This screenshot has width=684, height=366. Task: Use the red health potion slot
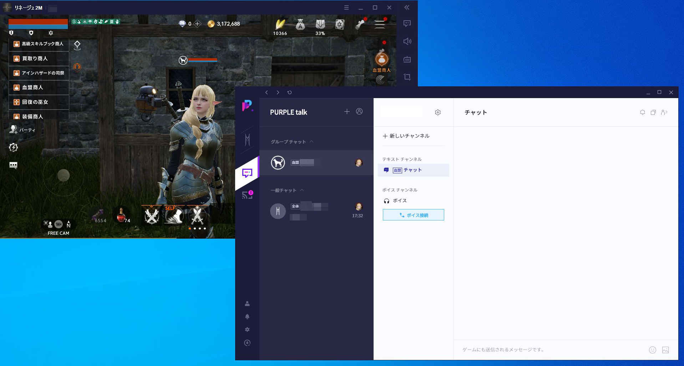122,215
